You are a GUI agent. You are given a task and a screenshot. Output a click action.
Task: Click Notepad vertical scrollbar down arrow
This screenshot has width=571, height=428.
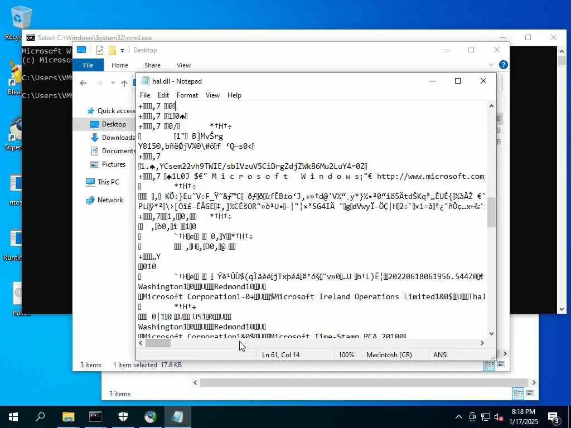tap(491, 334)
